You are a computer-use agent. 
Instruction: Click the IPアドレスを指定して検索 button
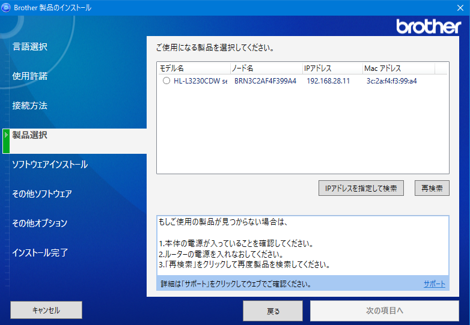coord(361,188)
